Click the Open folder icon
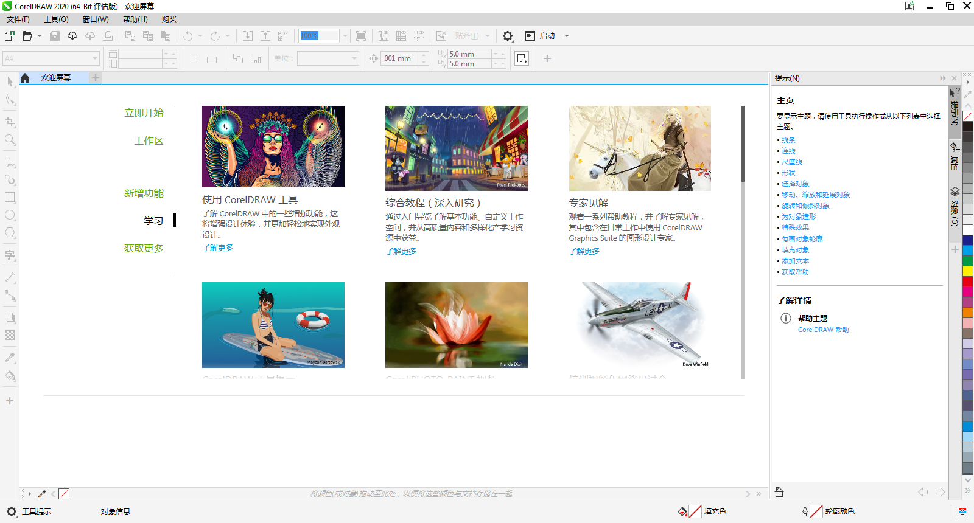 click(x=27, y=36)
